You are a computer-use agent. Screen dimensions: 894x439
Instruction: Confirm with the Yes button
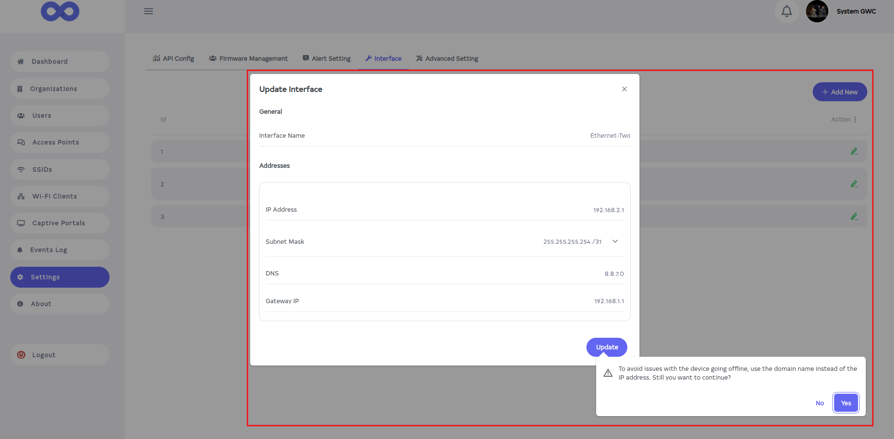point(845,403)
